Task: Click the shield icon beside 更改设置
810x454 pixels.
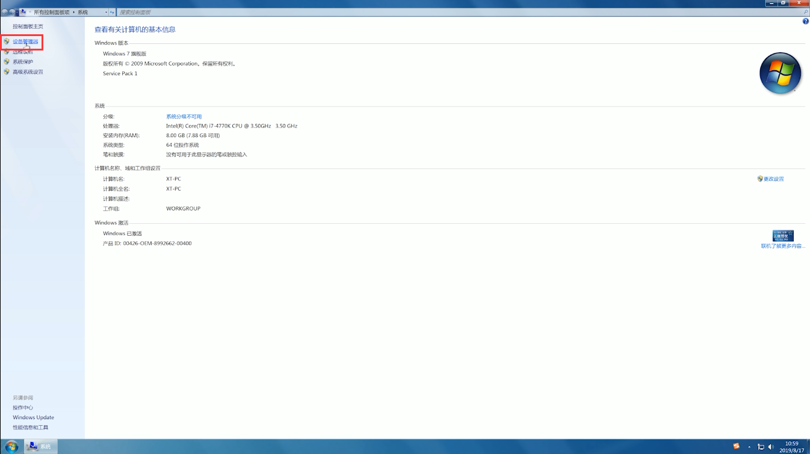Action: [x=760, y=179]
